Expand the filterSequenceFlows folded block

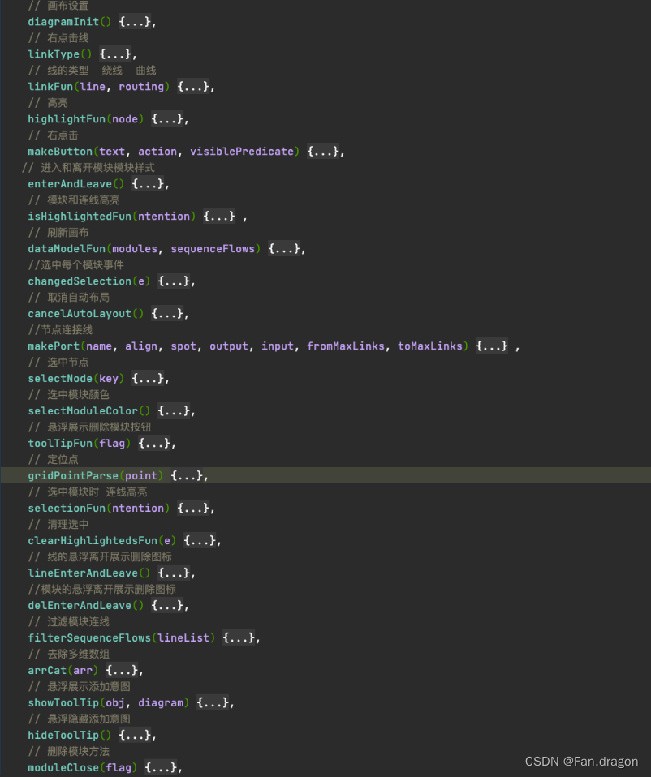click(x=238, y=638)
